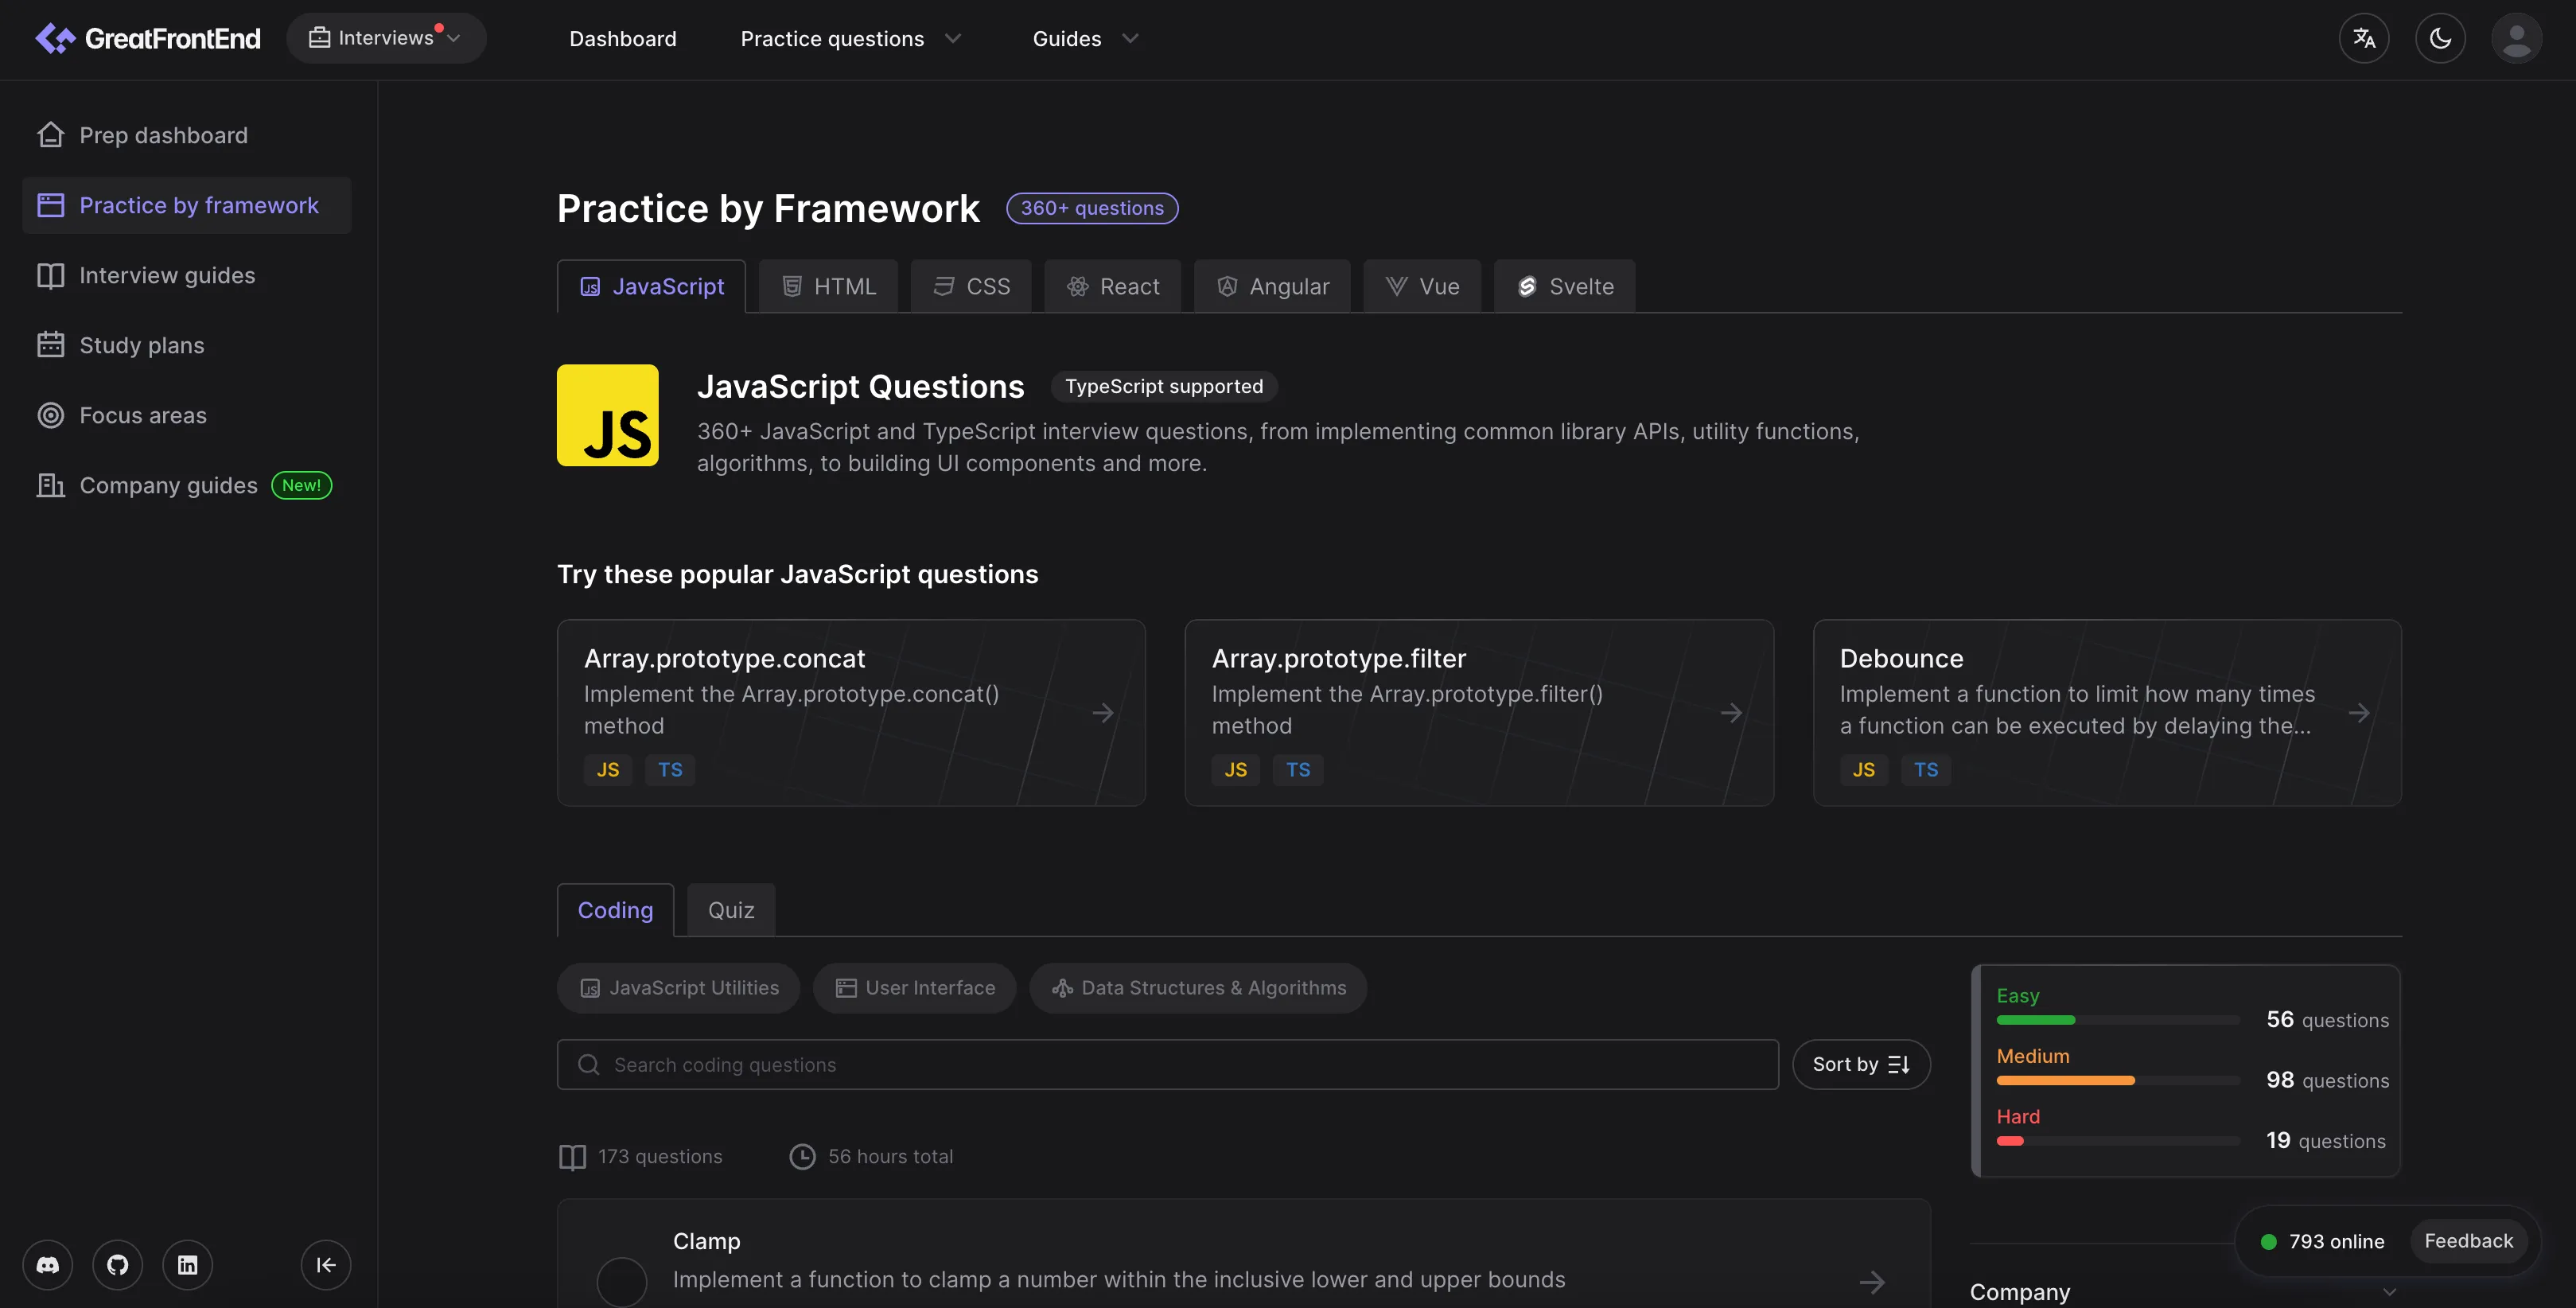This screenshot has width=2576, height=1308.
Task: Open the user profile avatar
Action: pyautogui.click(x=2516, y=38)
